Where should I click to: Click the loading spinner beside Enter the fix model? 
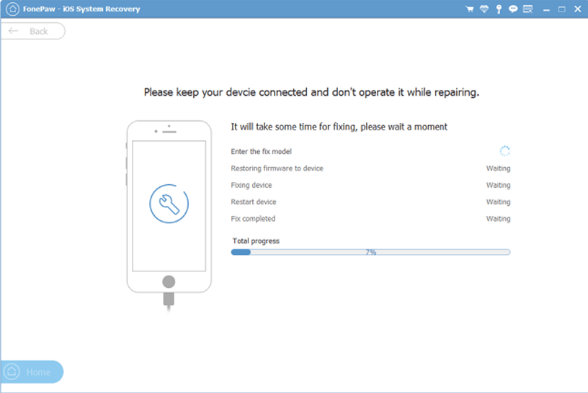504,151
